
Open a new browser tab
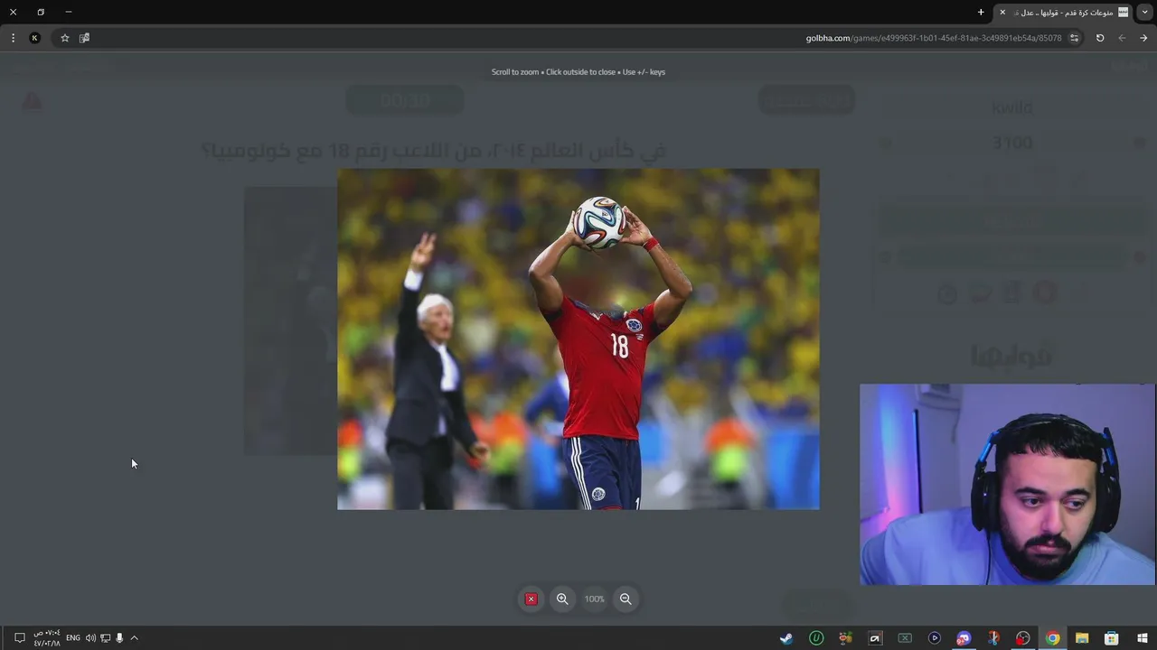(x=981, y=12)
